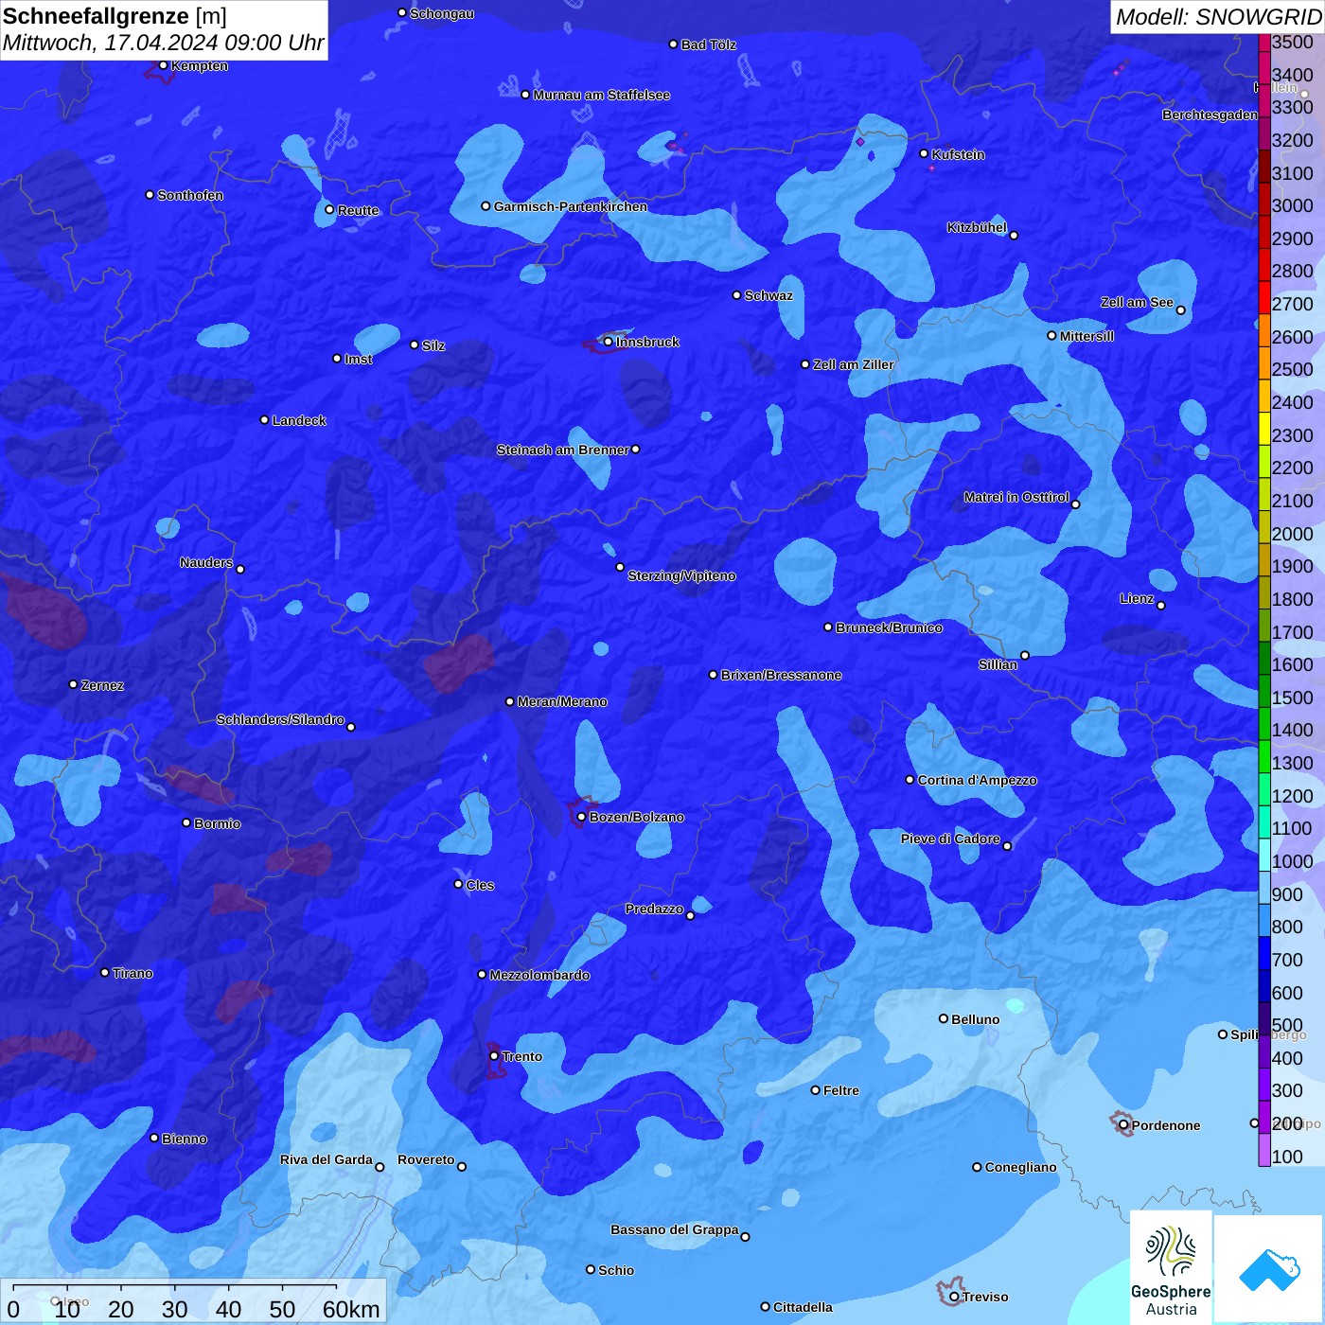Click the 'Meran/Merano' label
This screenshot has height=1325, width=1325.
pyautogui.click(x=562, y=701)
